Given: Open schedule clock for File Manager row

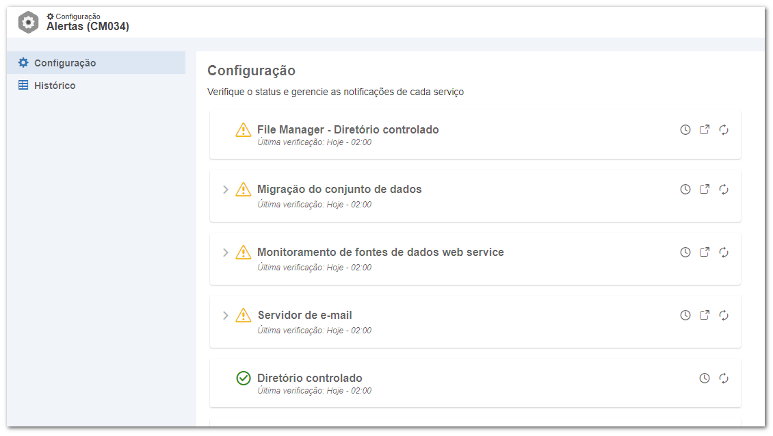Looking at the screenshot, I should click(685, 130).
